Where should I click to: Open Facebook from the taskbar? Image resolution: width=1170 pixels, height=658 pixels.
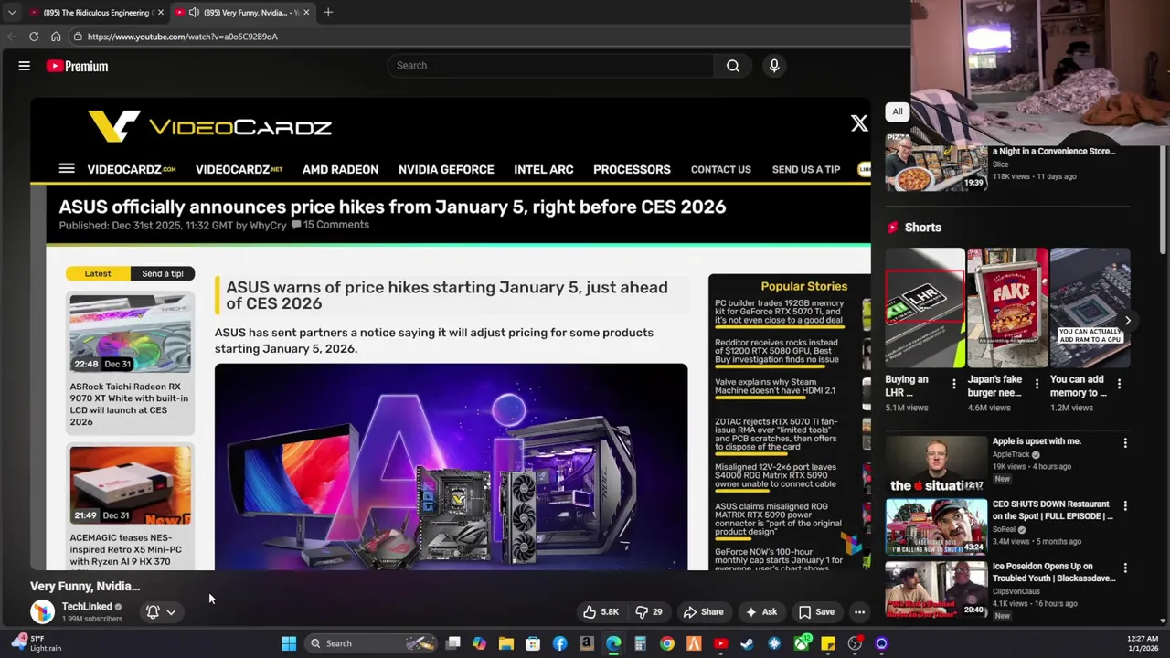coord(559,643)
